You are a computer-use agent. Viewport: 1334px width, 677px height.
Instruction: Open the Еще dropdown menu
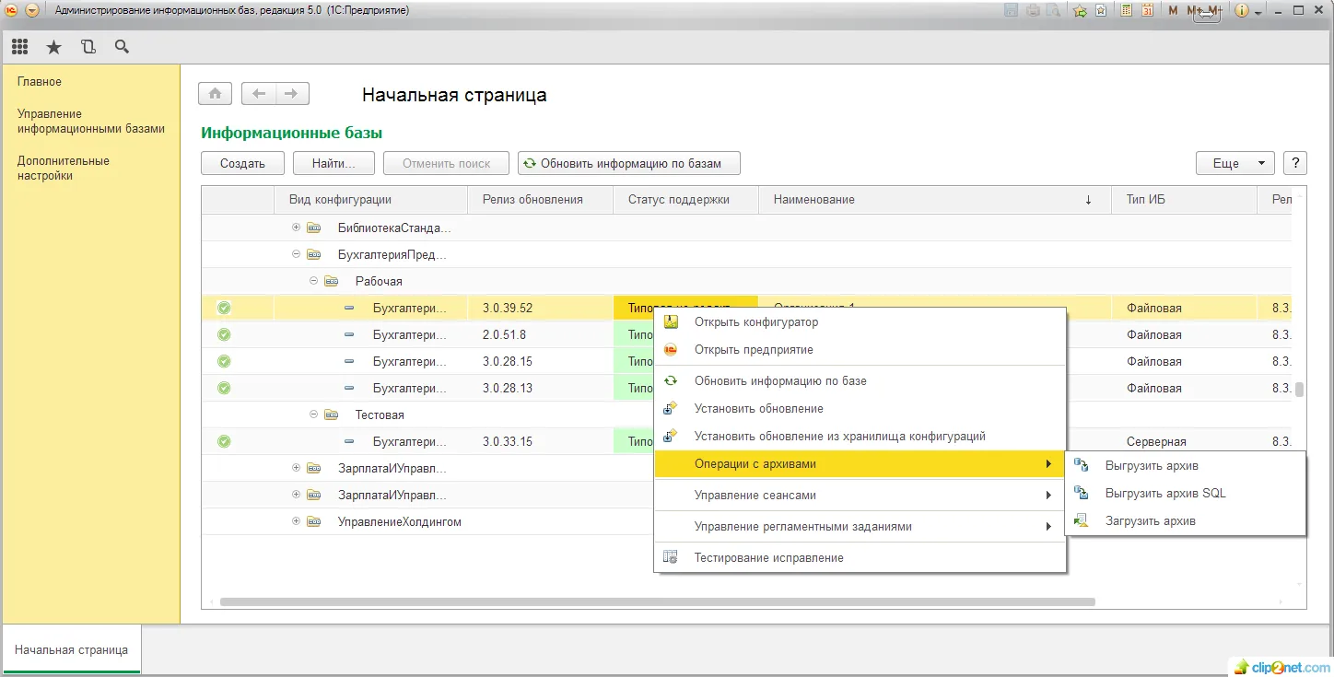[1235, 163]
